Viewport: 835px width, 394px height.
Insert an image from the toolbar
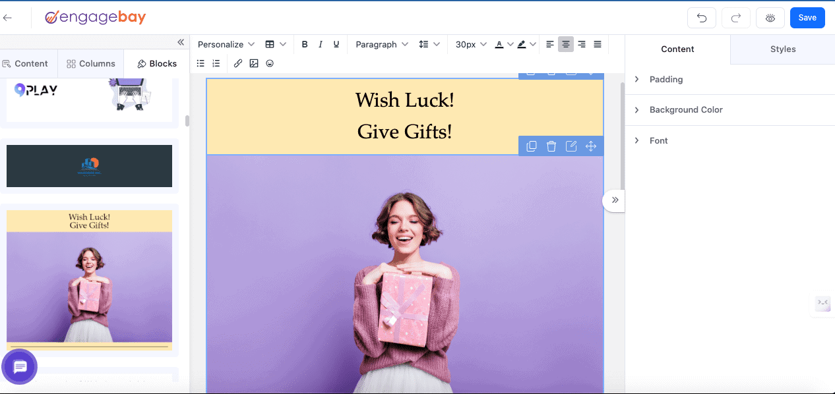(254, 64)
